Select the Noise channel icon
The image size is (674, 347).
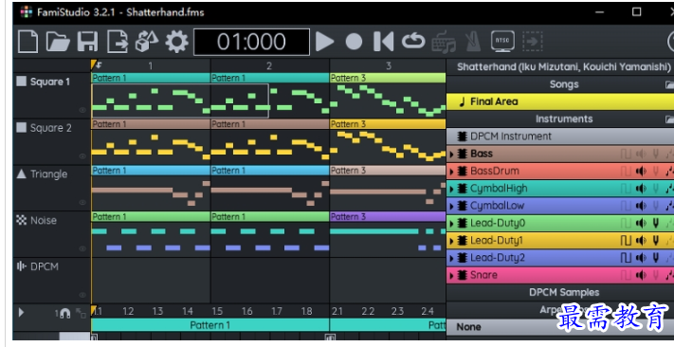pos(21,220)
